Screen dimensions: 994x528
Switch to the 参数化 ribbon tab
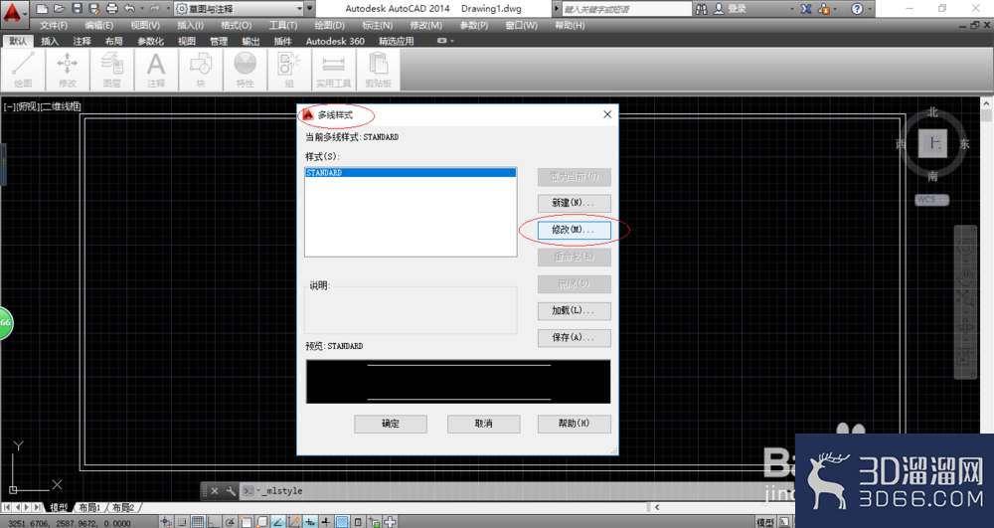150,41
